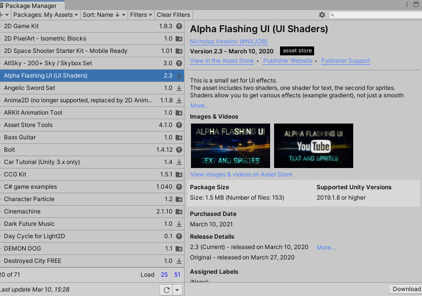Click the import icon for CCG Kit

click(x=179, y=174)
